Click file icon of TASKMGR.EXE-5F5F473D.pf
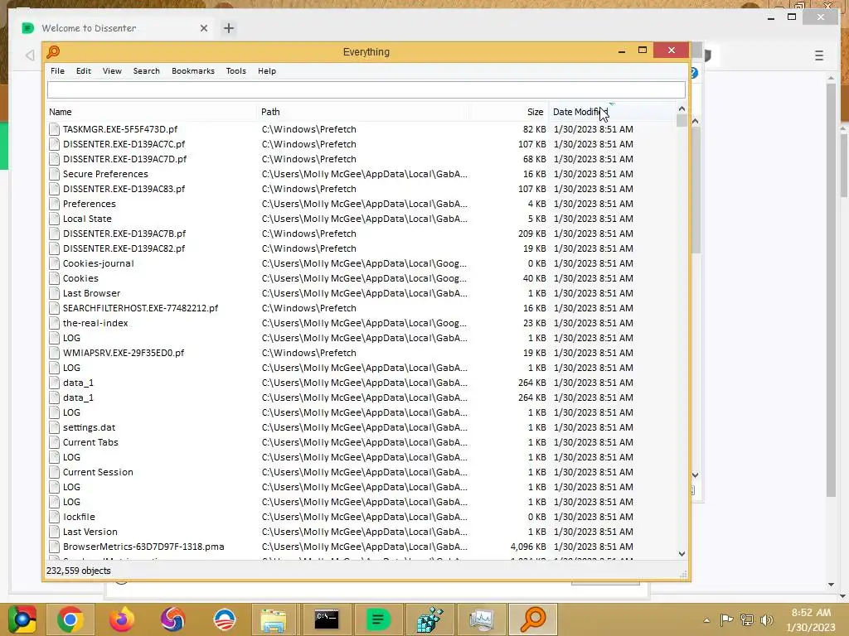 [54, 129]
